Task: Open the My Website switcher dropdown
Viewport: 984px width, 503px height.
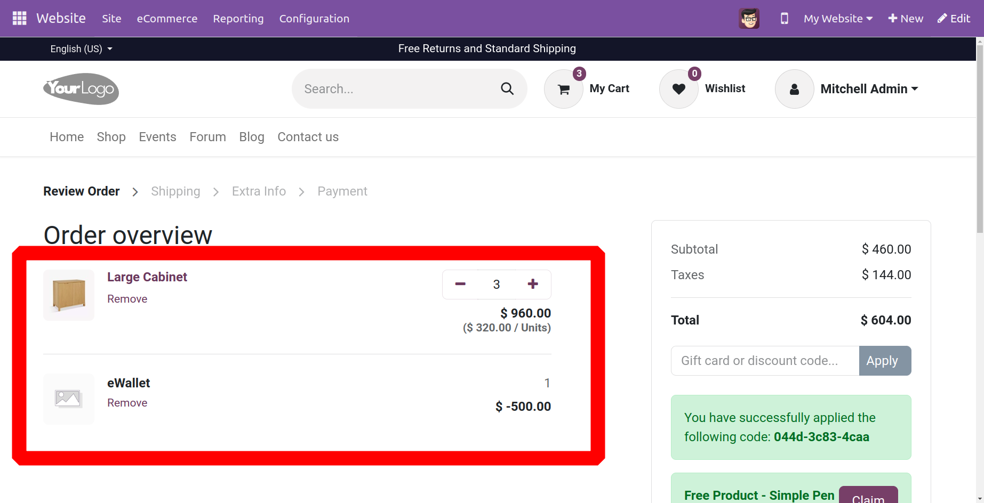Action: pyautogui.click(x=838, y=19)
